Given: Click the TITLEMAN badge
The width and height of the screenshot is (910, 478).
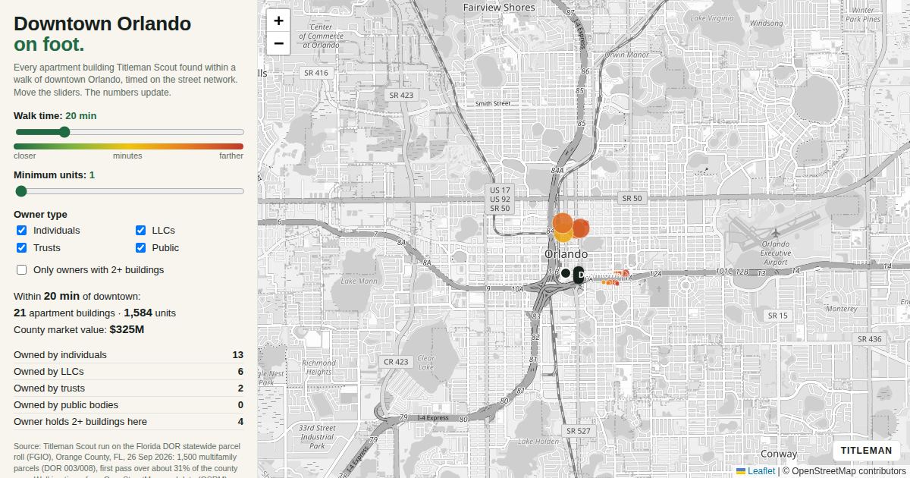Looking at the screenshot, I should click(866, 451).
